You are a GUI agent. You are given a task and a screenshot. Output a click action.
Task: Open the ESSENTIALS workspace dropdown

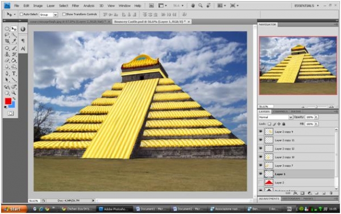point(307,6)
